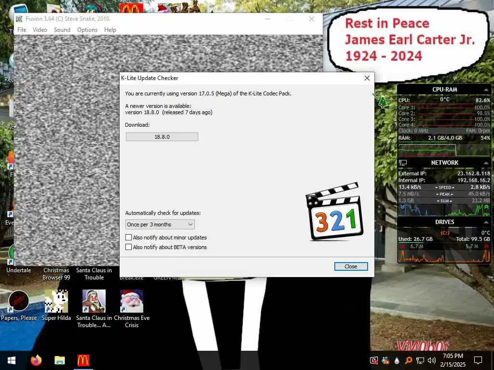Click the network speed graph in NETWORK widget
494x370 pixels.
(x=444, y=210)
